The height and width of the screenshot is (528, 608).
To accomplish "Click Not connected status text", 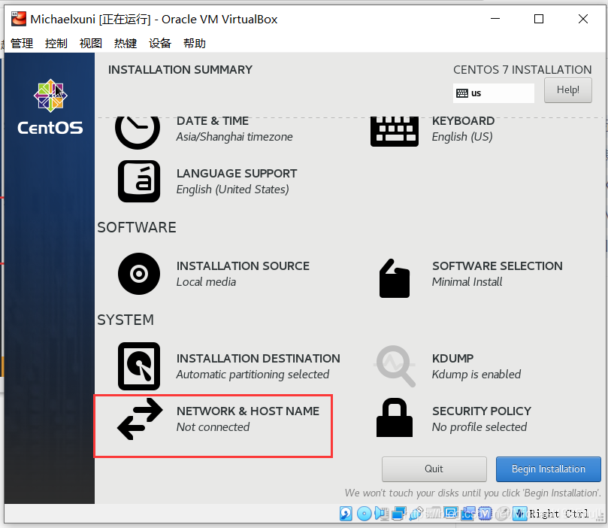I will pyautogui.click(x=213, y=426).
